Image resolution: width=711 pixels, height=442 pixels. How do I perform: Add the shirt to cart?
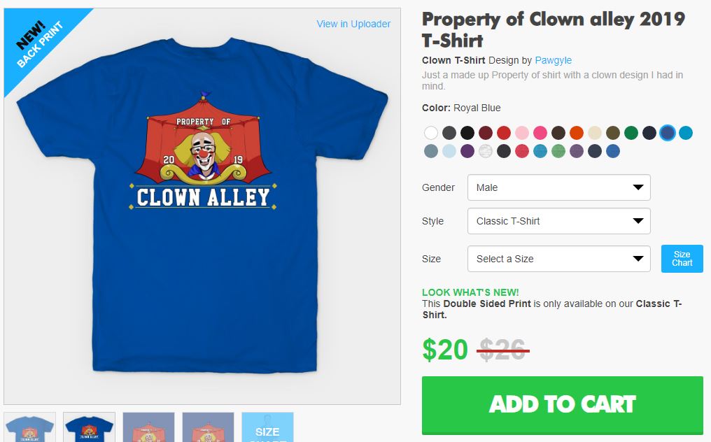[x=562, y=404]
